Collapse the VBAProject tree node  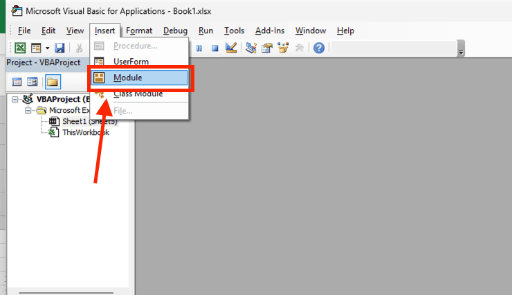15,99
